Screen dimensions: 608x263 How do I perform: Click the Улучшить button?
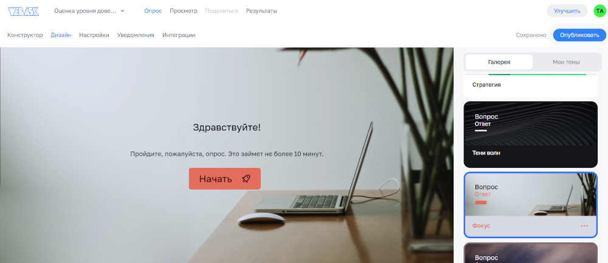(567, 11)
